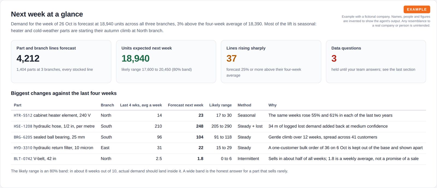Click the orange 37 lines figure
Viewport: 437px width, 188px height.
click(x=232, y=58)
